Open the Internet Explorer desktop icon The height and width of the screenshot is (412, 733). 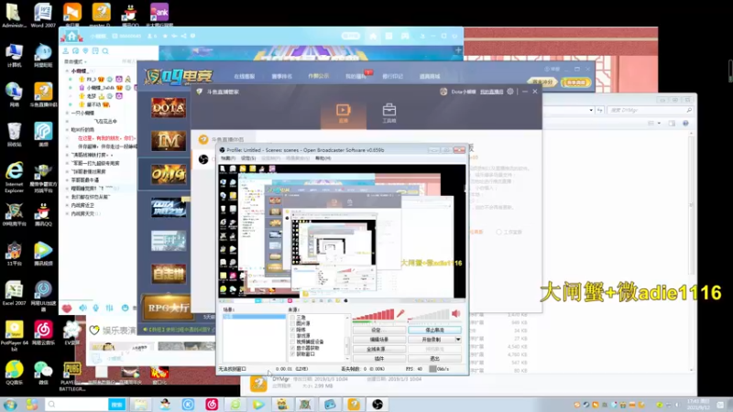coord(14,177)
